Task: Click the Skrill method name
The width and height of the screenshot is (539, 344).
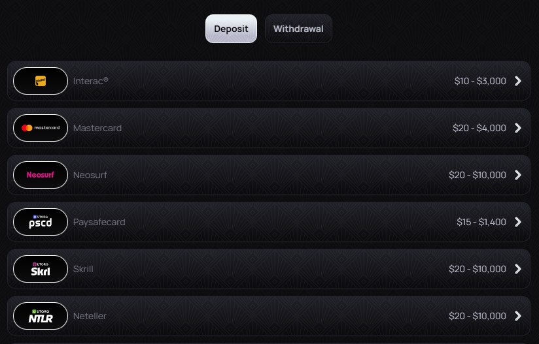Action: click(x=83, y=269)
